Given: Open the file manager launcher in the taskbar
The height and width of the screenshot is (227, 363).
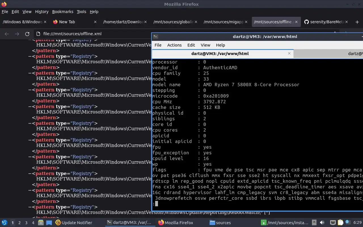Looking at the screenshot, I should coord(41,223).
